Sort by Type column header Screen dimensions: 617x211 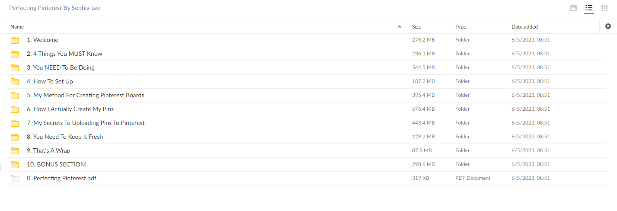click(460, 27)
